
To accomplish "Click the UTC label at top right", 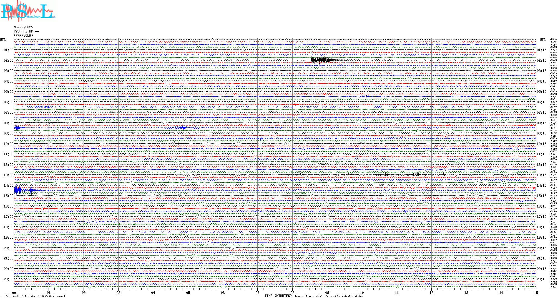I will click(x=542, y=40).
